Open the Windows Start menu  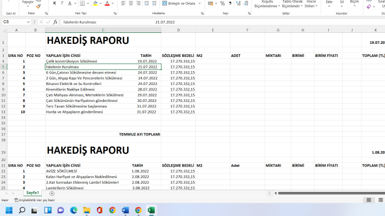(x=9, y=210)
